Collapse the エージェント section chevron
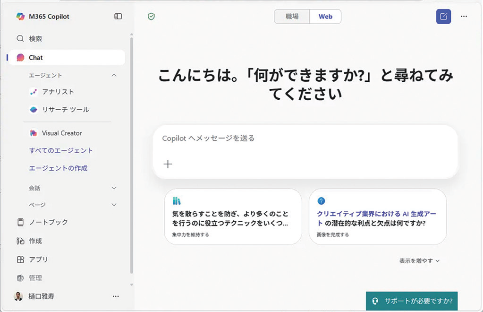 114,75
